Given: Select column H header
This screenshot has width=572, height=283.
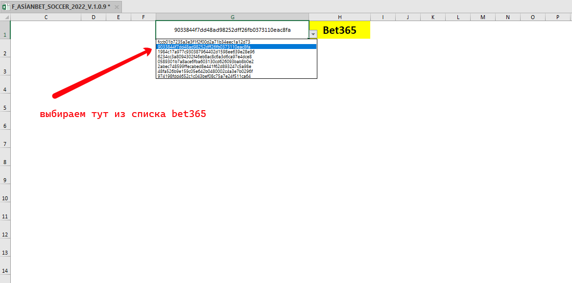Looking at the screenshot, I should click(339, 17).
